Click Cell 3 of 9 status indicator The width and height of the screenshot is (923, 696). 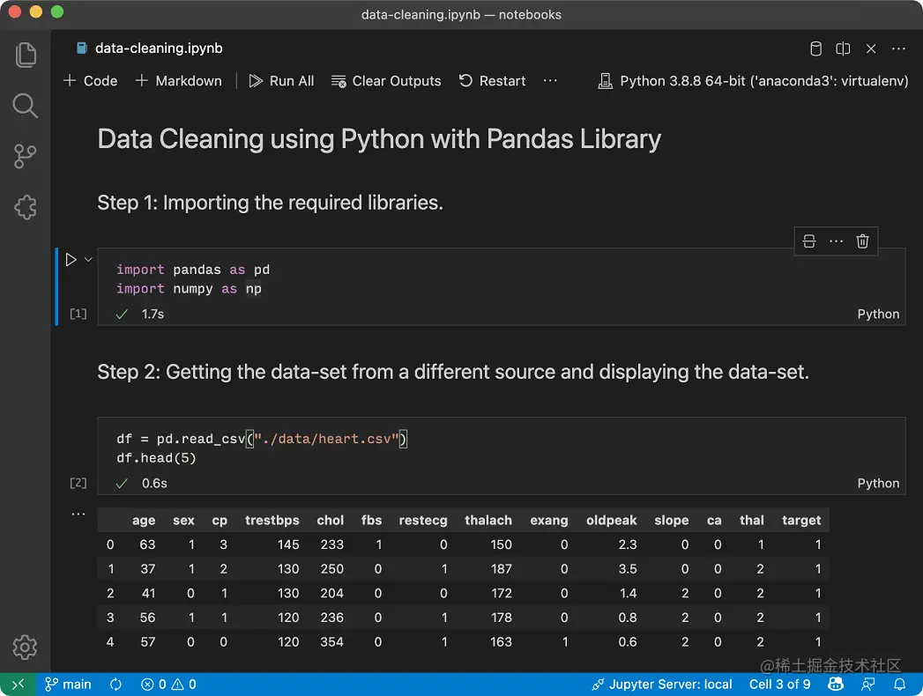(x=779, y=685)
